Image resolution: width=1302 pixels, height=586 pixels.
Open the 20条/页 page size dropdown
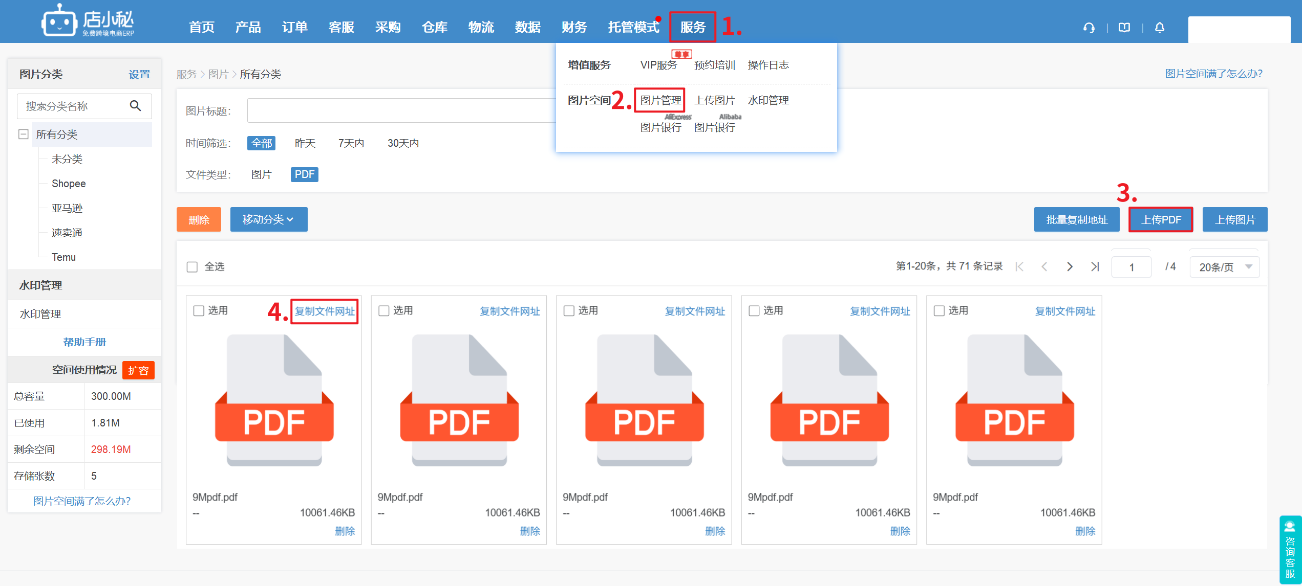(x=1224, y=267)
